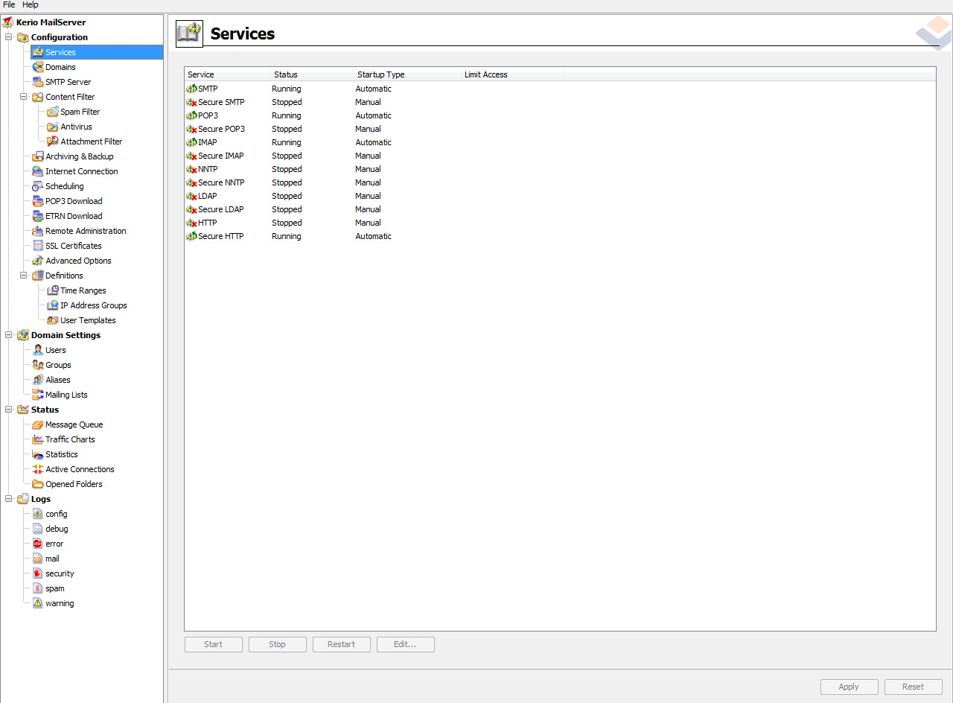Open Users under Domain Settings
The image size is (953, 703).
coord(55,350)
